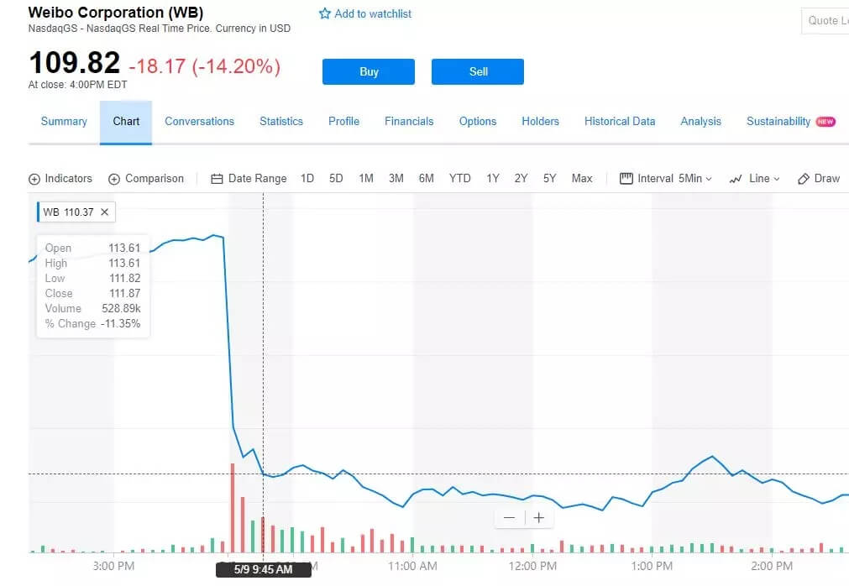Click the Add to watchlist star icon

pyautogui.click(x=325, y=14)
